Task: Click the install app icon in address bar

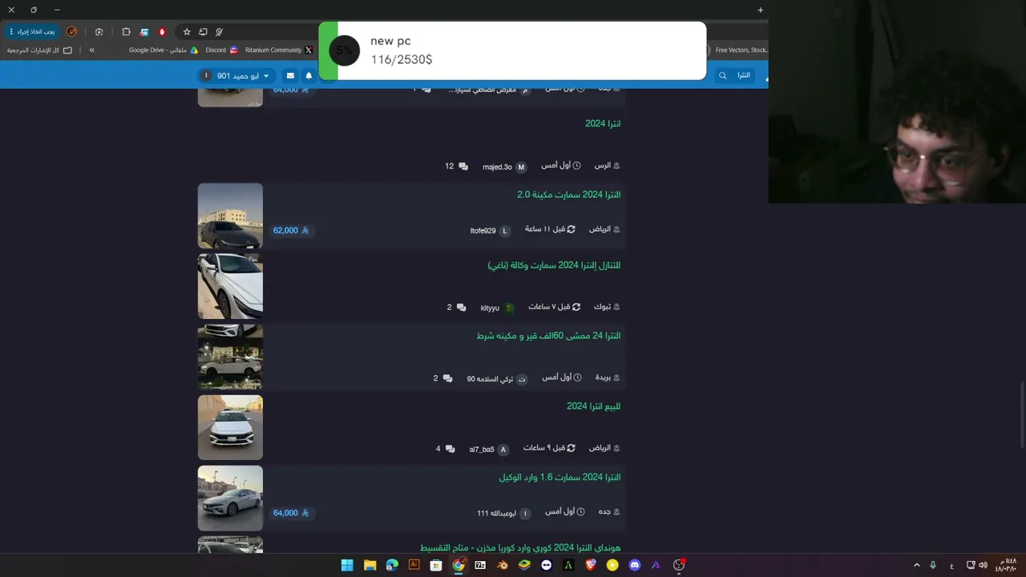Action: 203,32
